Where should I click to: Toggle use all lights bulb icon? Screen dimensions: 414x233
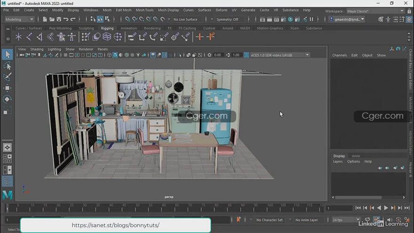pos(138,55)
